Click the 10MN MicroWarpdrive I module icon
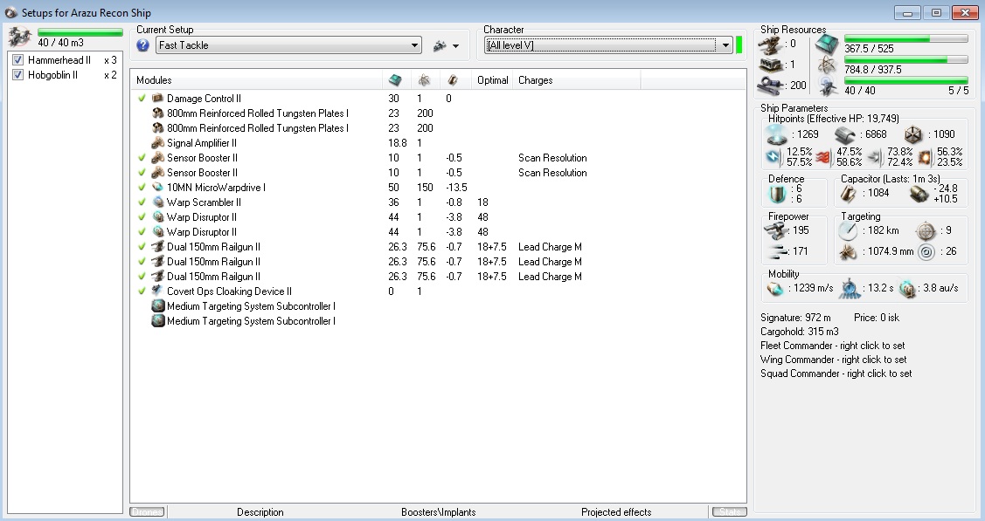The width and height of the screenshot is (985, 521). pyautogui.click(x=157, y=188)
